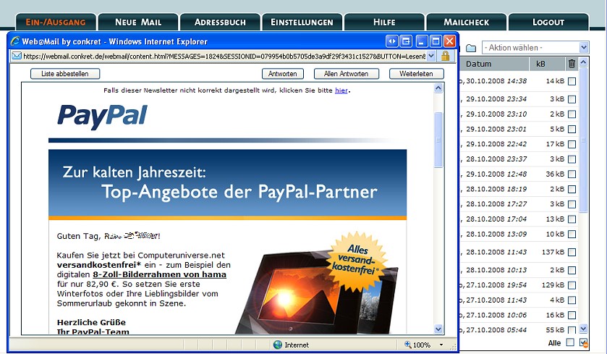Viewport: 607px width, 354px height.
Task: Click the PayPal logo in the newsletter
Action: (x=102, y=116)
